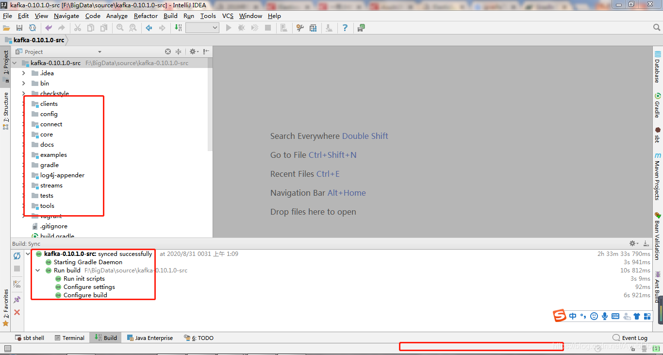The width and height of the screenshot is (663, 355).
Task: Expand the bin folder arrow
Action: [x=23, y=83]
